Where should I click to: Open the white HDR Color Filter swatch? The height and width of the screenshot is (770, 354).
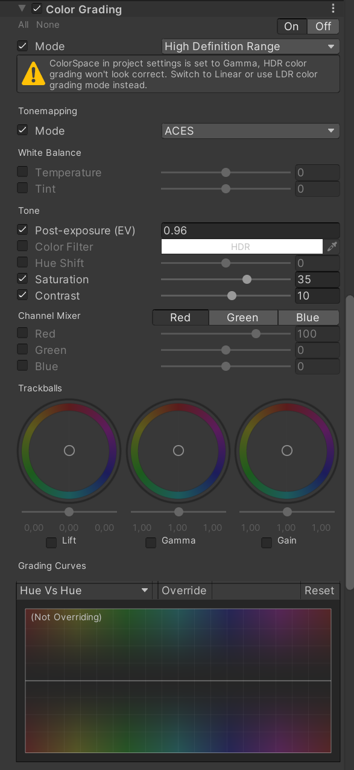pyautogui.click(x=242, y=246)
